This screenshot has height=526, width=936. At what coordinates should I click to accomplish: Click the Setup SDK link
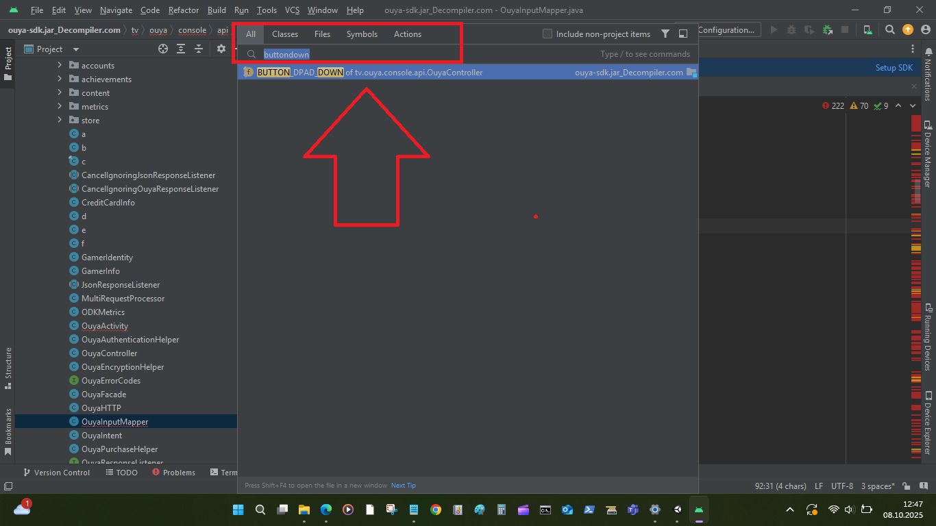coord(894,68)
